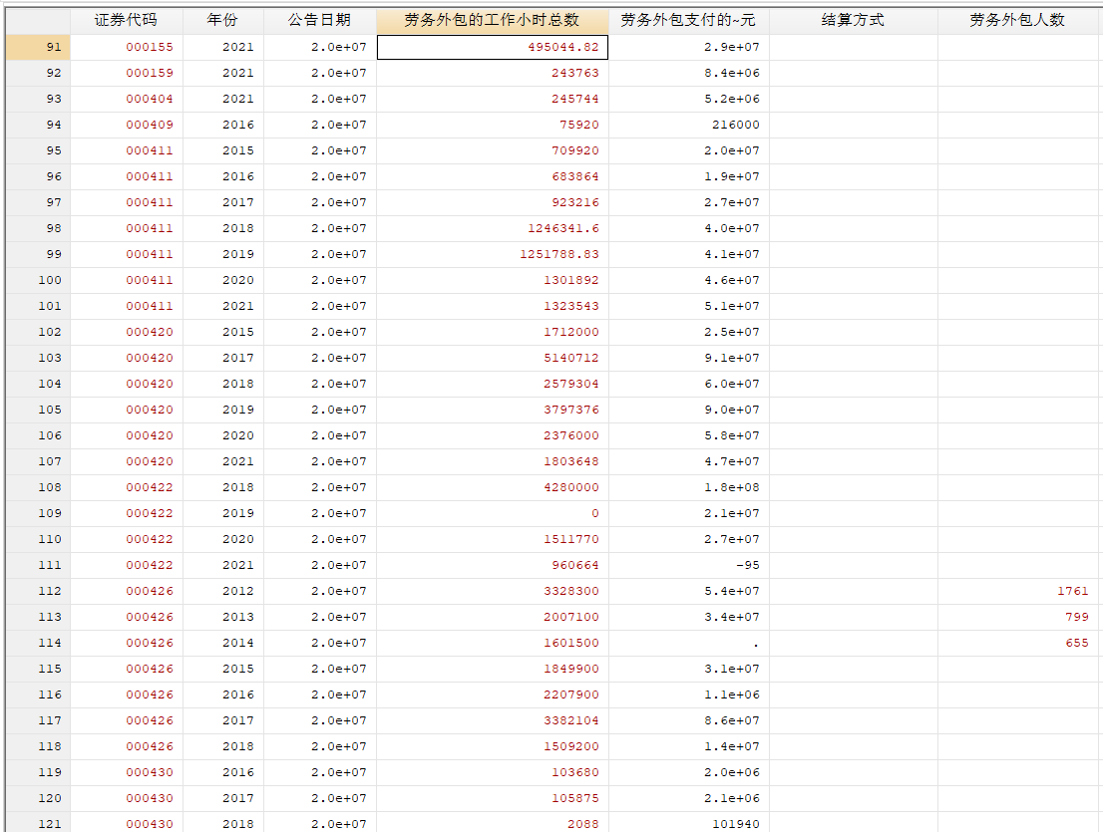Click the missing payment cell in row 114

click(689, 643)
